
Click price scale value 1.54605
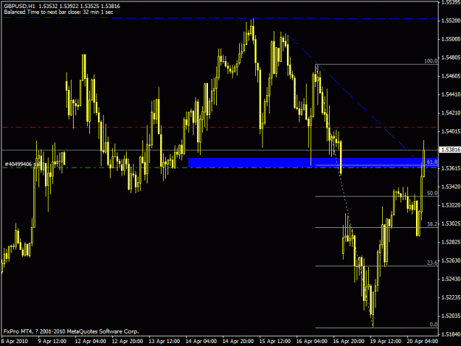450,76
